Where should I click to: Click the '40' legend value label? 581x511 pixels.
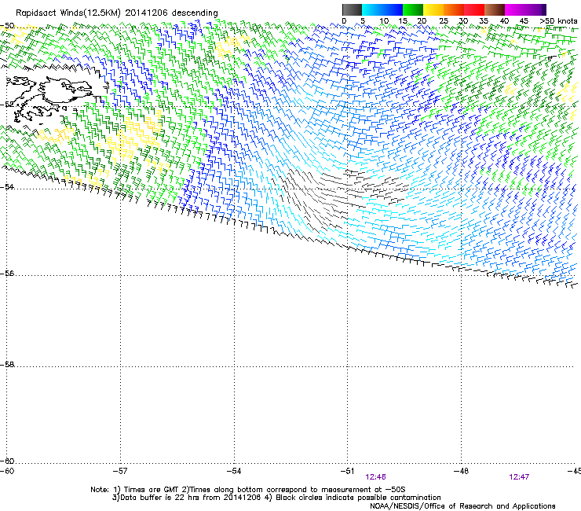click(x=504, y=21)
